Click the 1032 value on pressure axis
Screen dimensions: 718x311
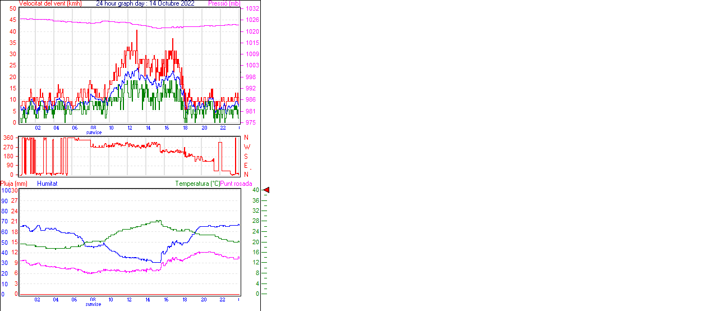252,9
